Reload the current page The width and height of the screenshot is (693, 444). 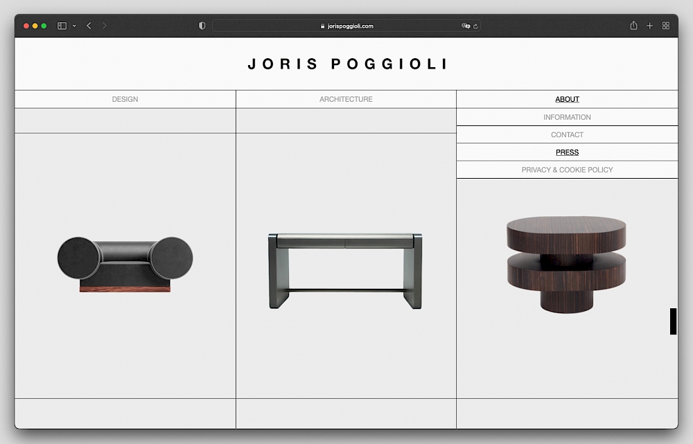[475, 26]
